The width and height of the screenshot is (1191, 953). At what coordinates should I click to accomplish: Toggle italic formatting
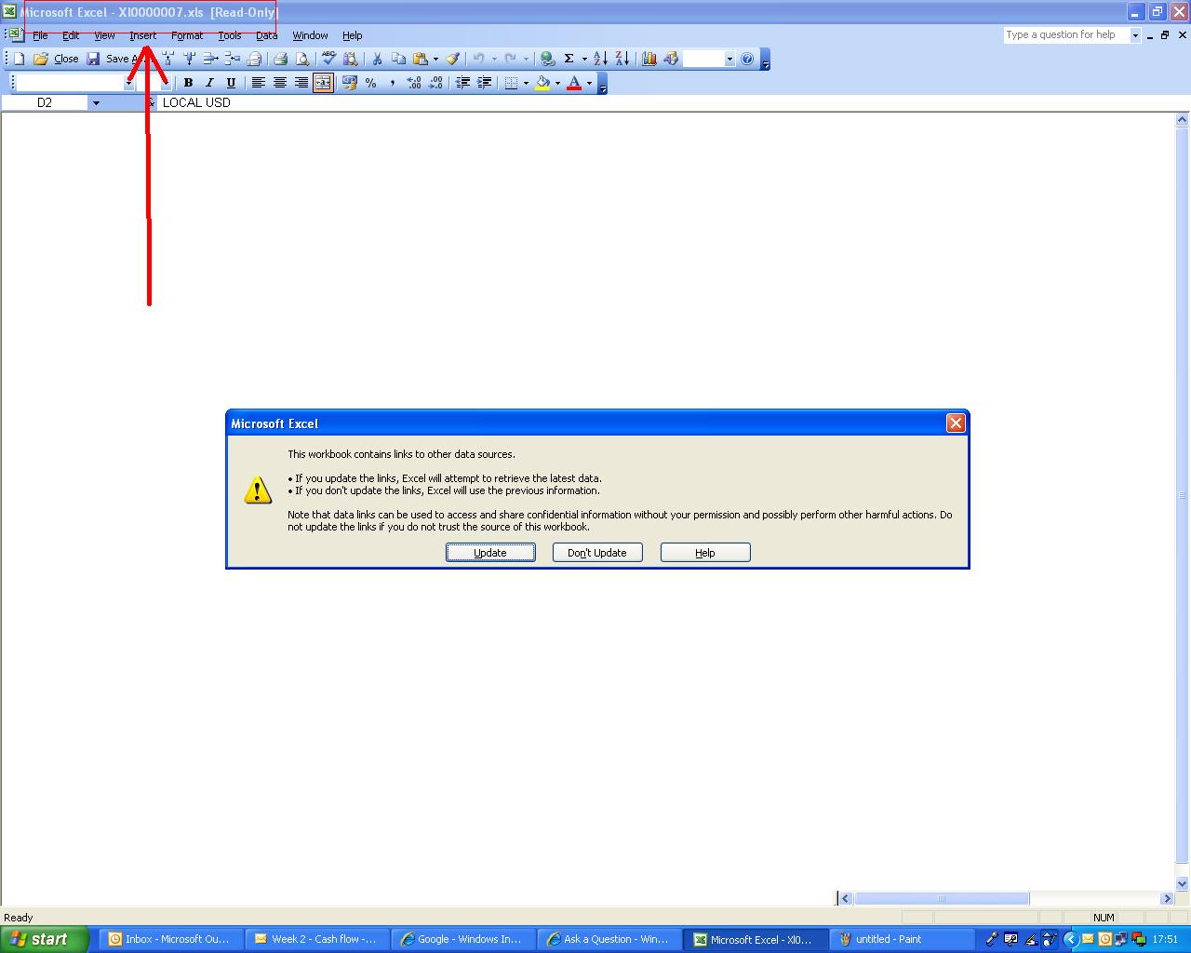click(209, 83)
